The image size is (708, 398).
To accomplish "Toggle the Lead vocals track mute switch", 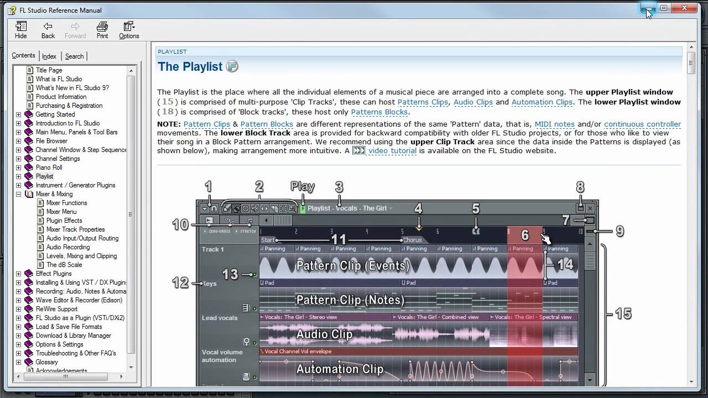I will (x=254, y=343).
